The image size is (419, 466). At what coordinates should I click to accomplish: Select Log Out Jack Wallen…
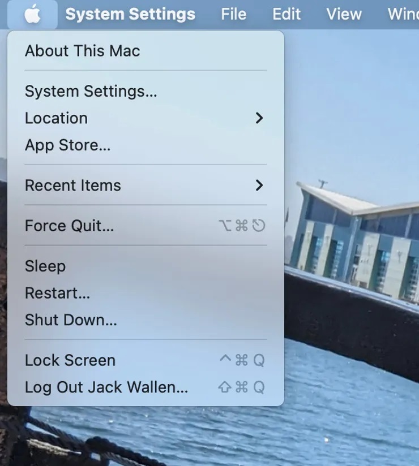pyautogui.click(x=146, y=387)
